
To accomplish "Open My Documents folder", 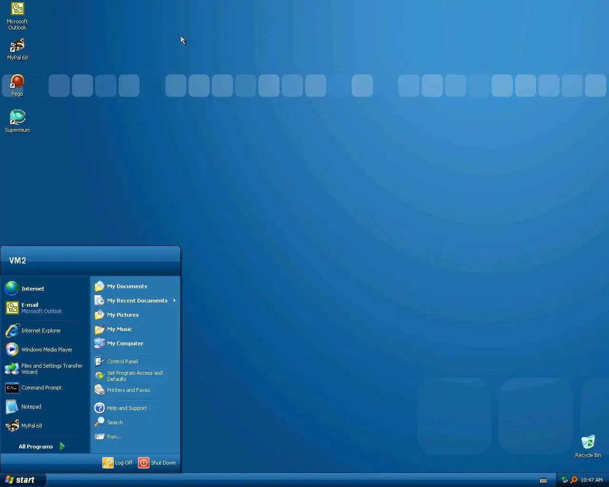I will (135, 286).
